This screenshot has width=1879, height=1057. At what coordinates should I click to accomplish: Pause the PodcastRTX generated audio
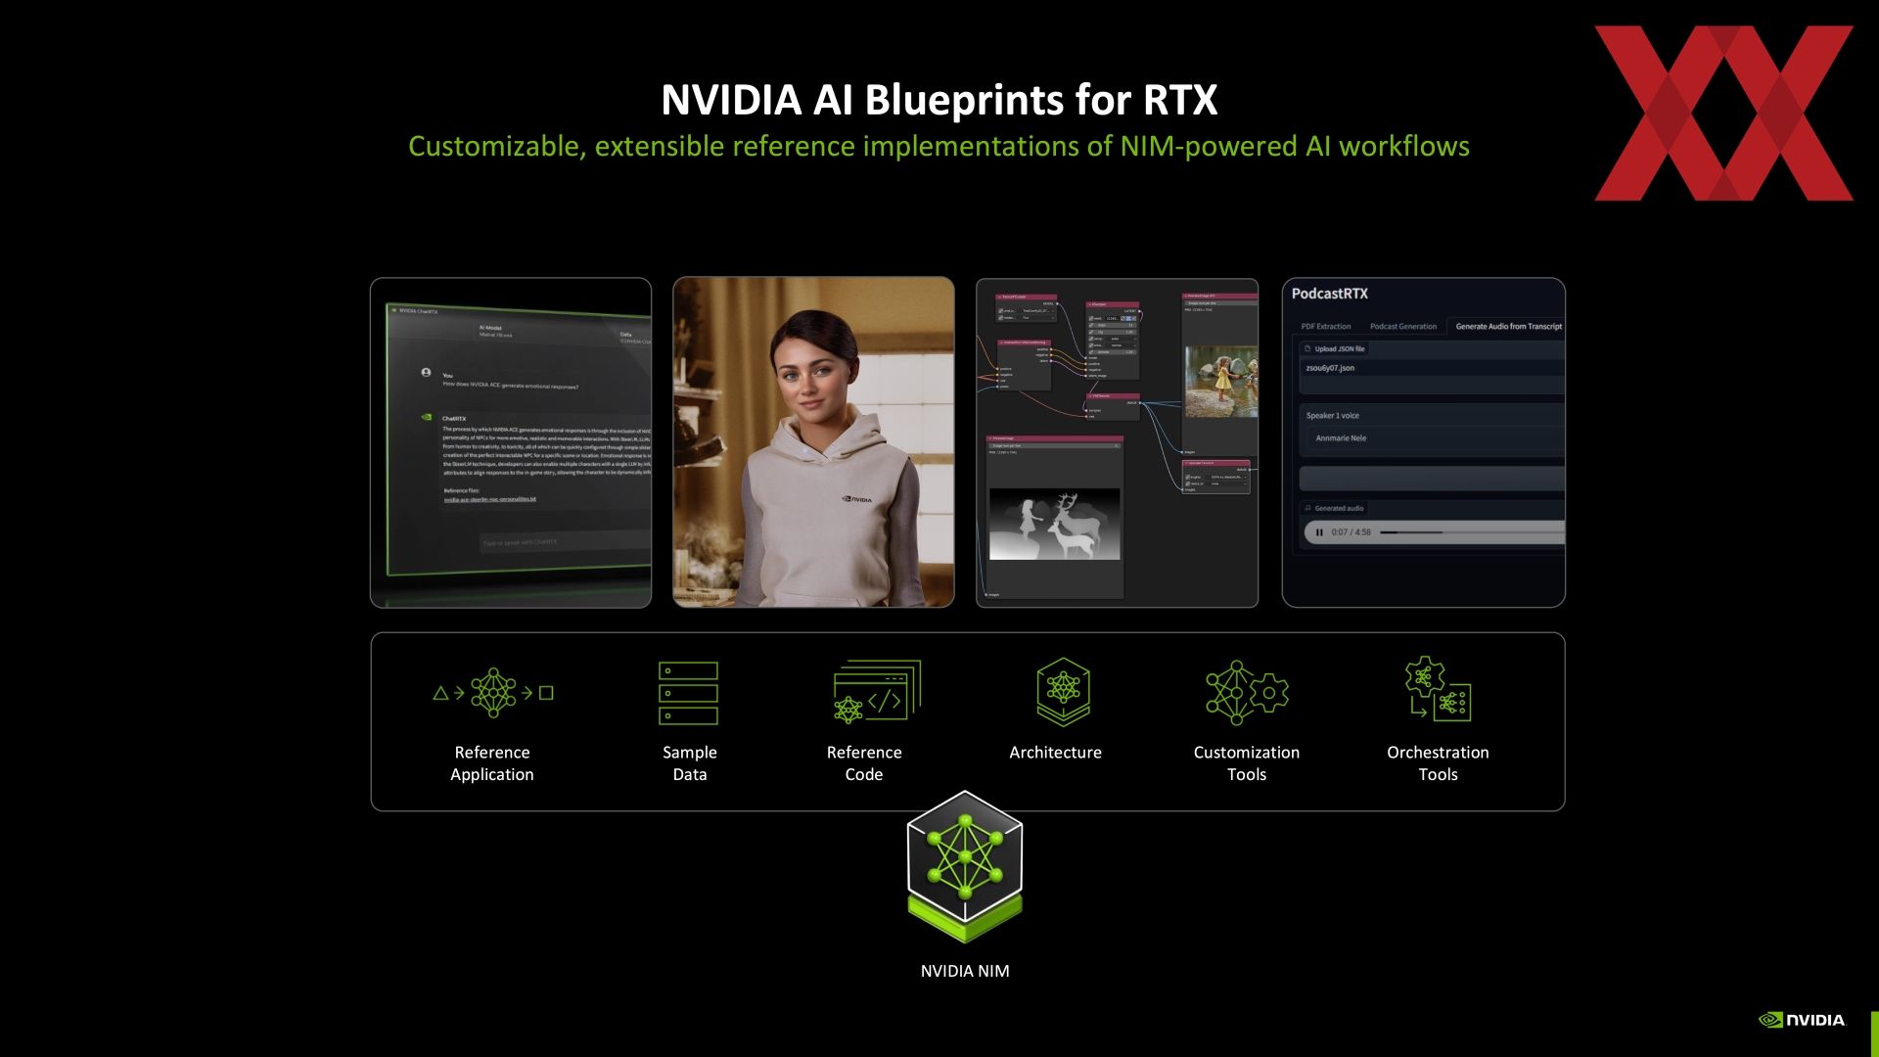[x=1319, y=532]
